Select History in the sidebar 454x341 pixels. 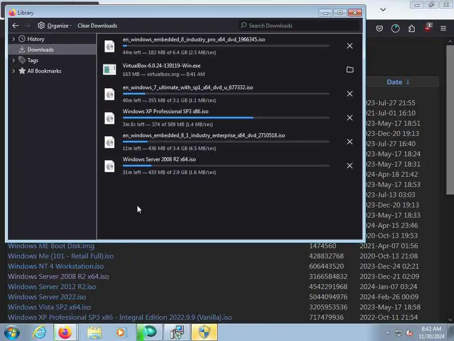[35, 39]
